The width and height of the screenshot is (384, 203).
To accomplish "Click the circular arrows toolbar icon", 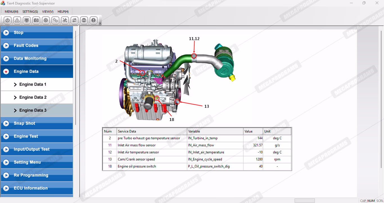I will coord(74,20).
